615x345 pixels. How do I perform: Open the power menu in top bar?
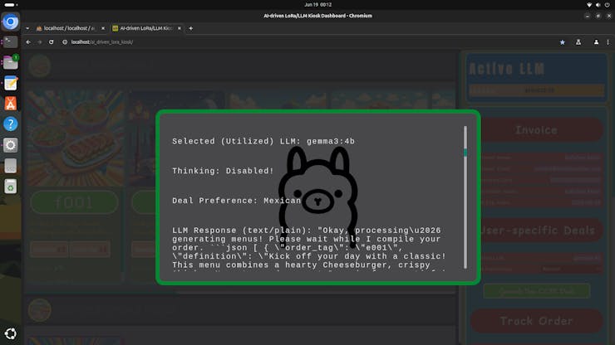tap(608, 5)
